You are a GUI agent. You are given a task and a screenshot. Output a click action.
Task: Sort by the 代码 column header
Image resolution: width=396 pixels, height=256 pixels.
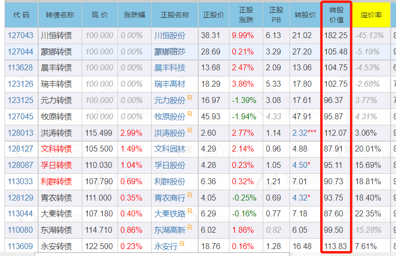[x=21, y=15]
